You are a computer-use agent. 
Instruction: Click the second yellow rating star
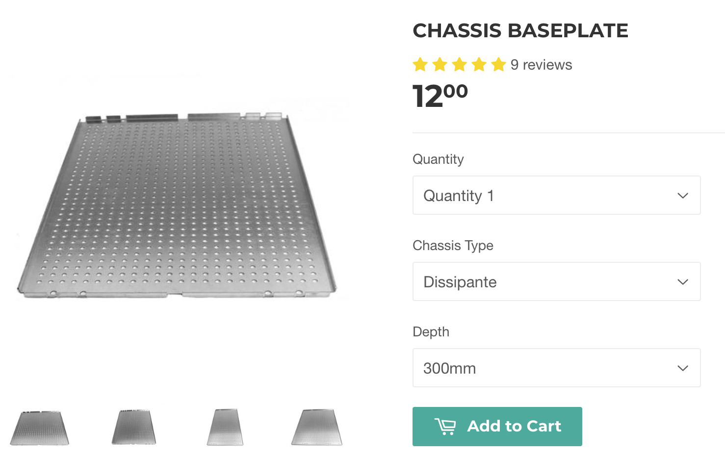click(x=440, y=64)
